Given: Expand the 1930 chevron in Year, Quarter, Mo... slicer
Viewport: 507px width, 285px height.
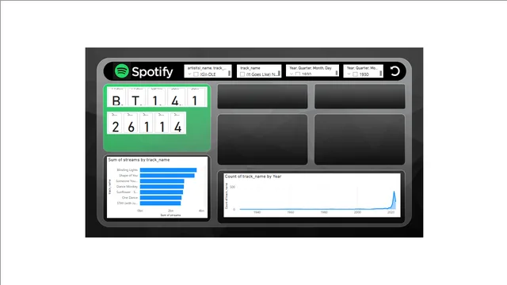Looking at the screenshot, I should [349, 74].
